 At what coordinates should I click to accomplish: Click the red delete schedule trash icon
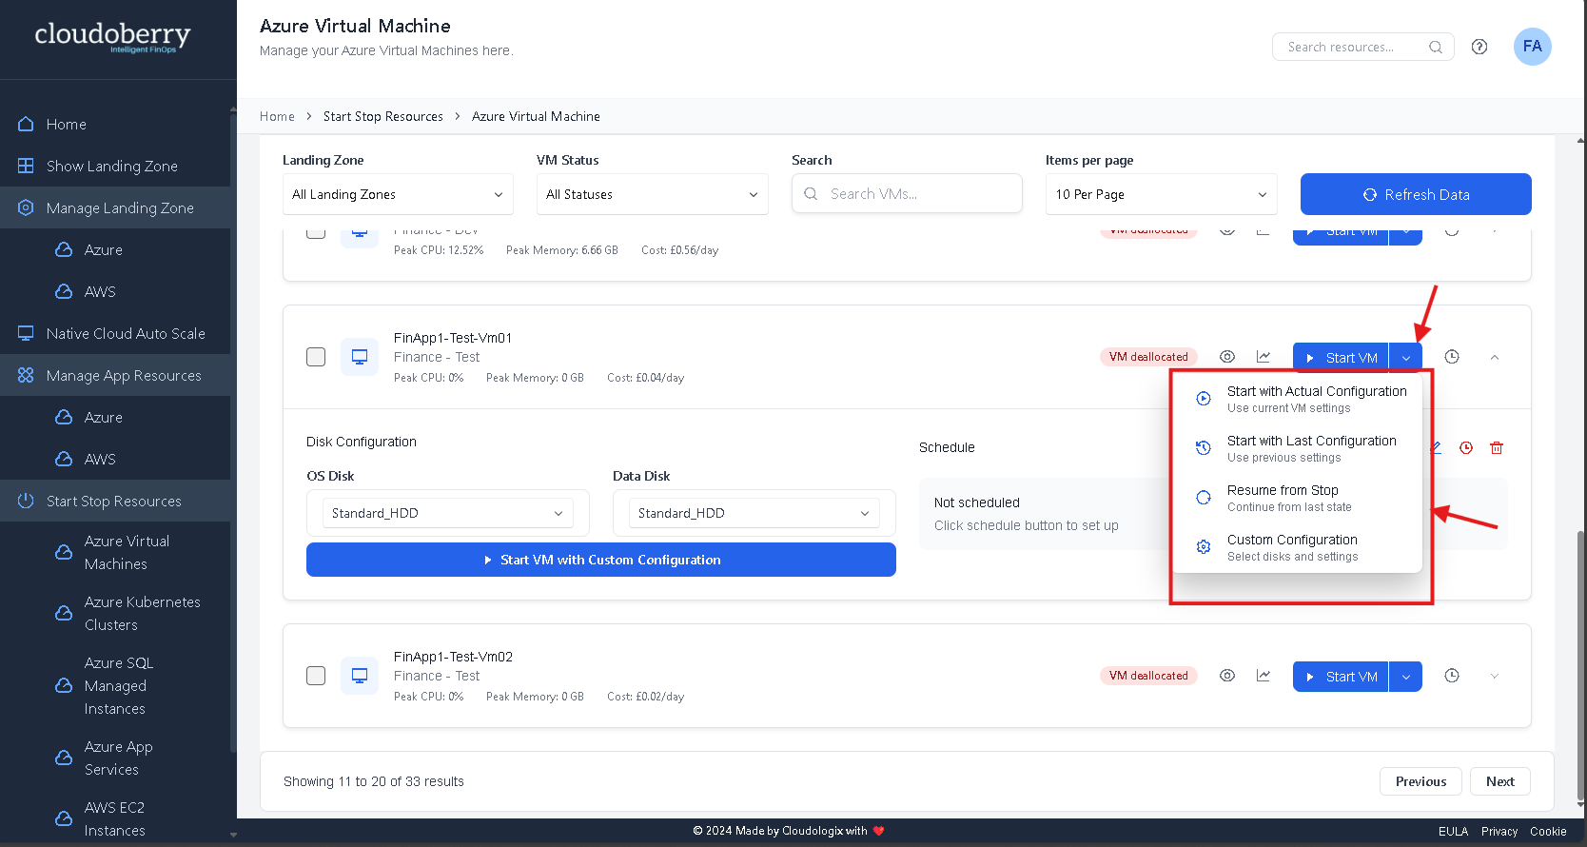pyautogui.click(x=1497, y=447)
